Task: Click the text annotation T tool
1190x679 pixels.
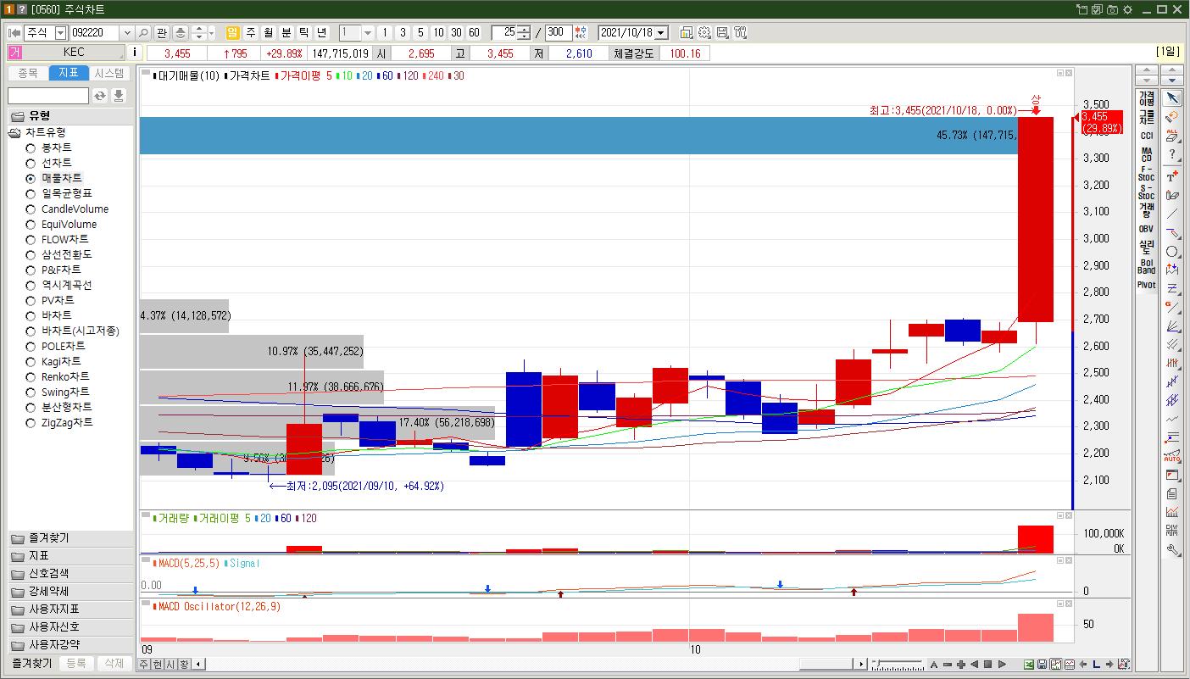Action: pos(1172,175)
